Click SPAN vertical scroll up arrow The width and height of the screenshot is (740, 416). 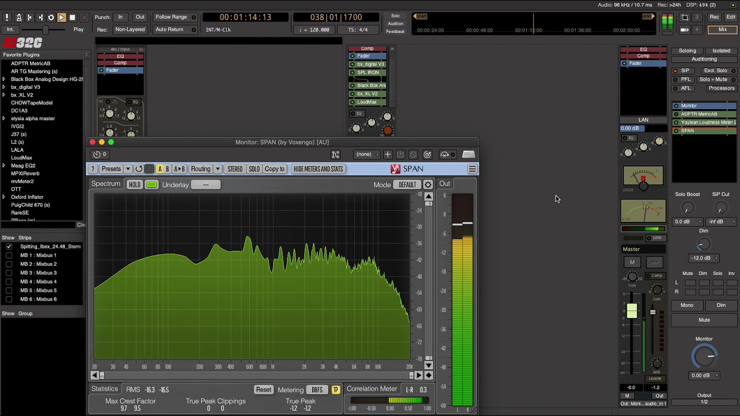tap(428, 196)
